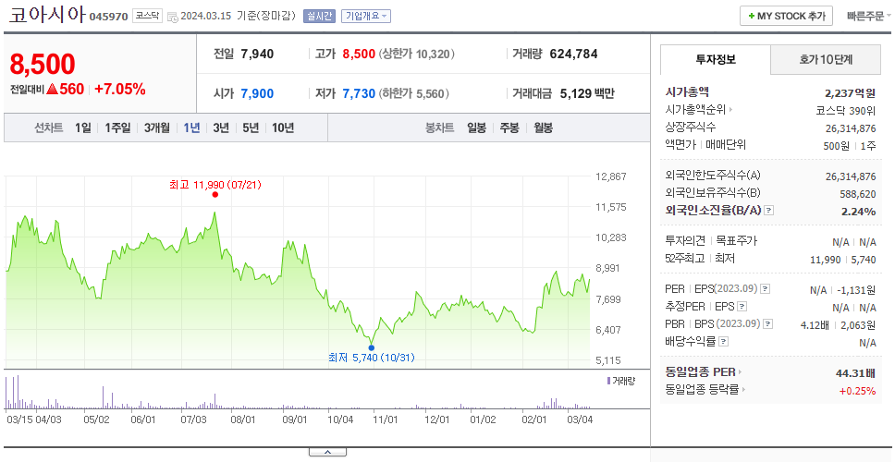Show the 월봉 candlestick chart
This screenshot has width=895, height=462.
pos(544,128)
